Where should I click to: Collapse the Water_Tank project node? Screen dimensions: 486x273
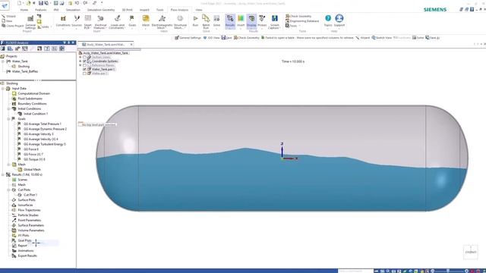(x=3, y=61)
